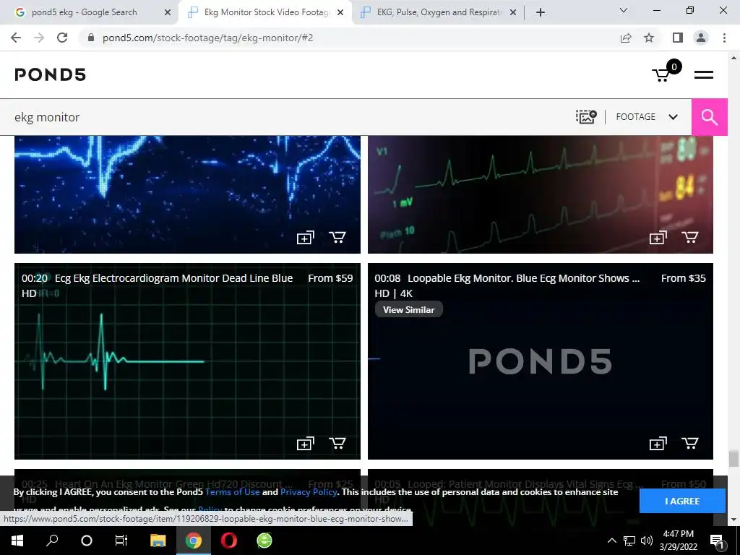The width and height of the screenshot is (740, 555).
Task: Click the address bar URL
Action: point(207,38)
